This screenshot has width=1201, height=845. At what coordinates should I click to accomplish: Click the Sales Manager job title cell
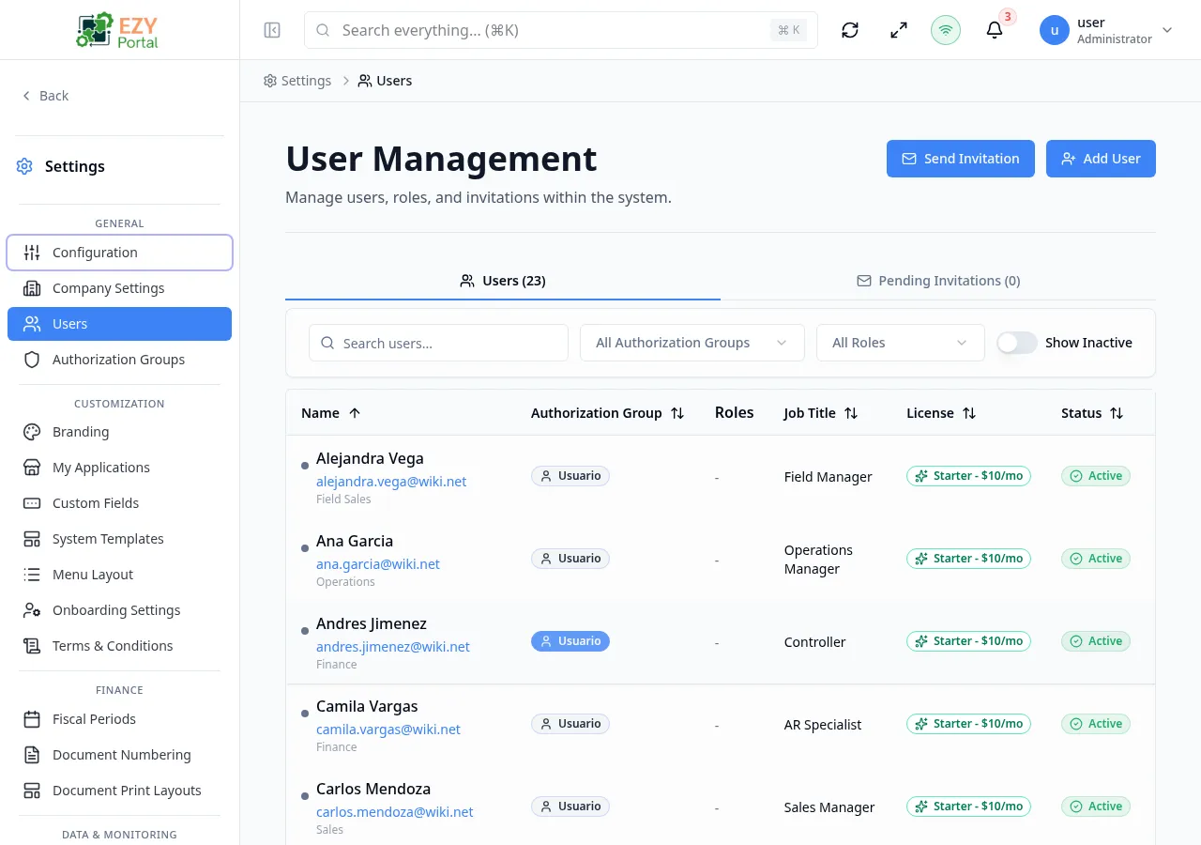(x=829, y=807)
